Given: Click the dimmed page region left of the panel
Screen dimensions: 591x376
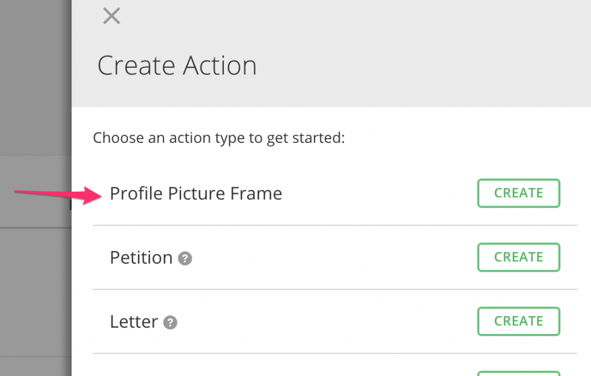Looking at the screenshot, I should coord(35,288).
